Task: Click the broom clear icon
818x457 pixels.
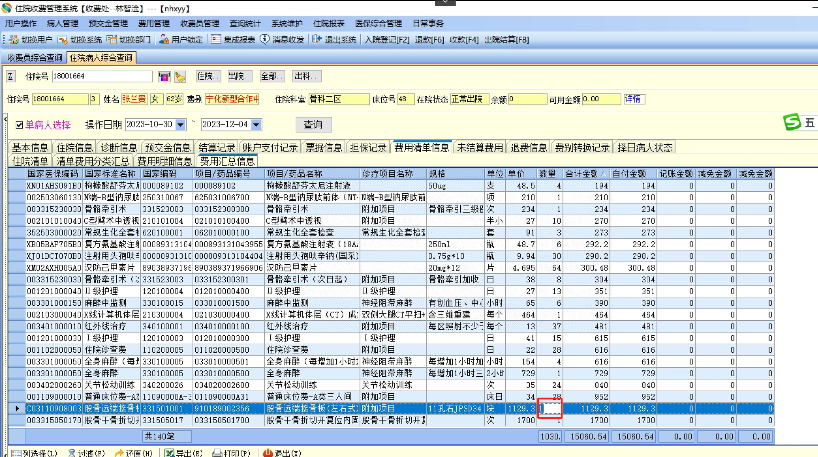Action: [x=180, y=77]
